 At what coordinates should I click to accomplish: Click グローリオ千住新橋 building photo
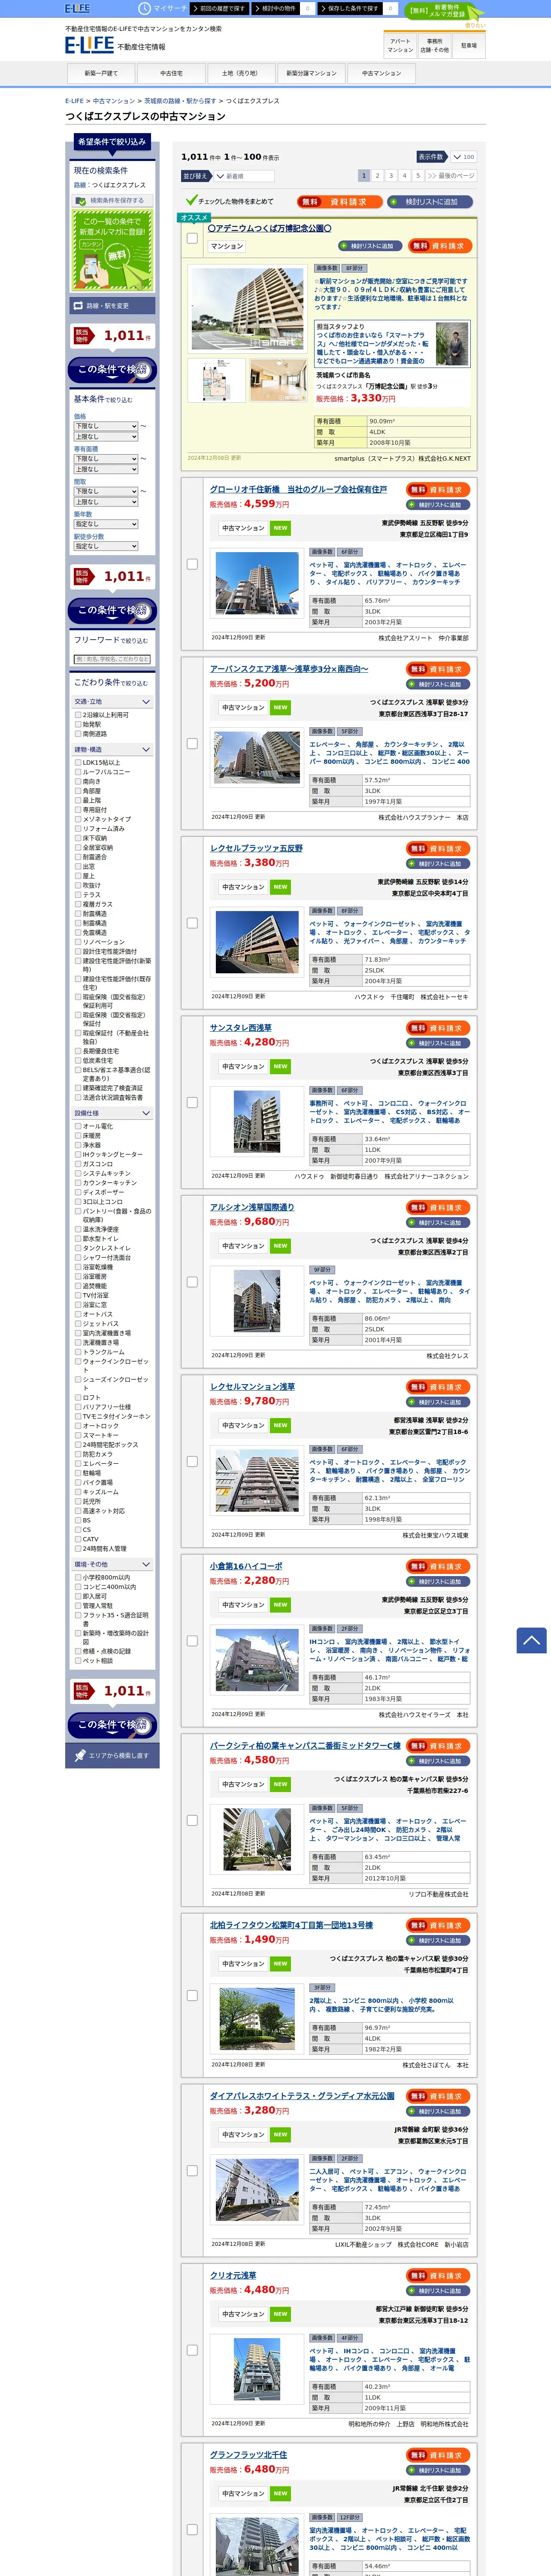257,582
